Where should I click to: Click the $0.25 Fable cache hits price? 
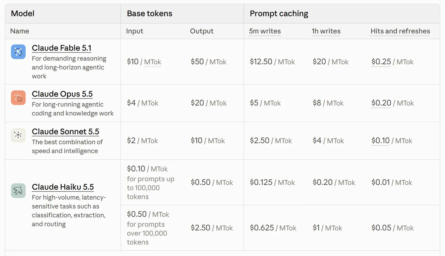(x=381, y=62)
